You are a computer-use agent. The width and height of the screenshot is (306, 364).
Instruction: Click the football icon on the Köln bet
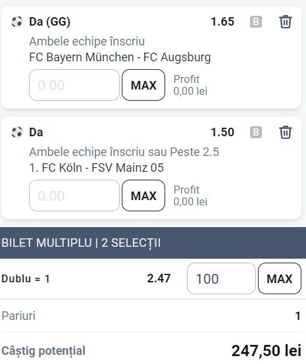point(17,132)
